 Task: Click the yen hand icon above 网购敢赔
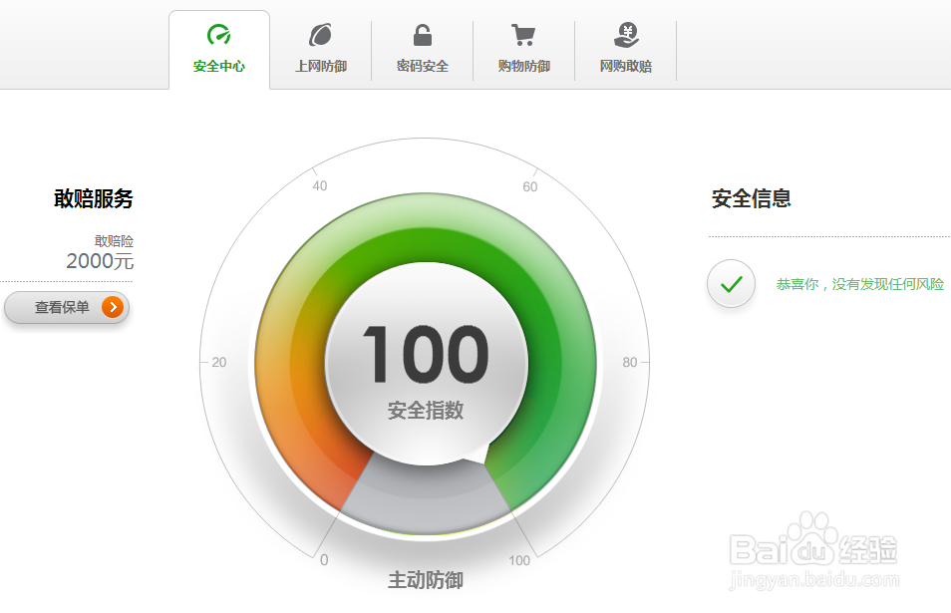(x=626, y=35)
